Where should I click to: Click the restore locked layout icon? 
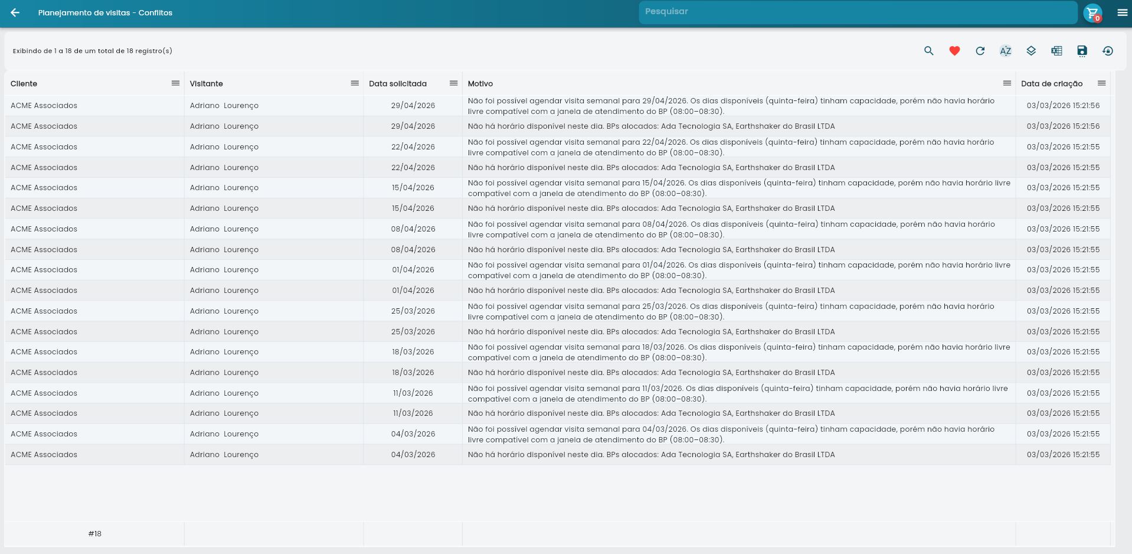(1108, 51)
